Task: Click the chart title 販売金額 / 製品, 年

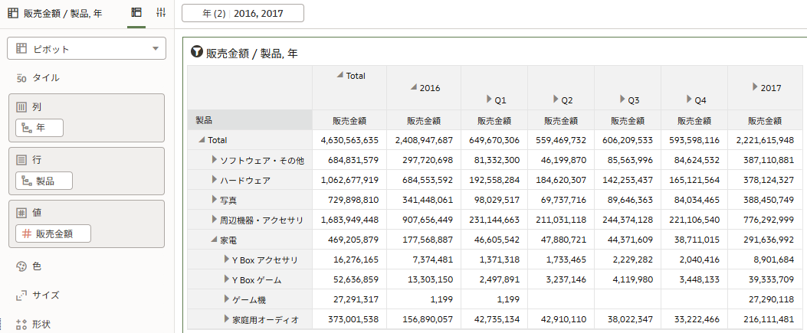Action: 251,52
